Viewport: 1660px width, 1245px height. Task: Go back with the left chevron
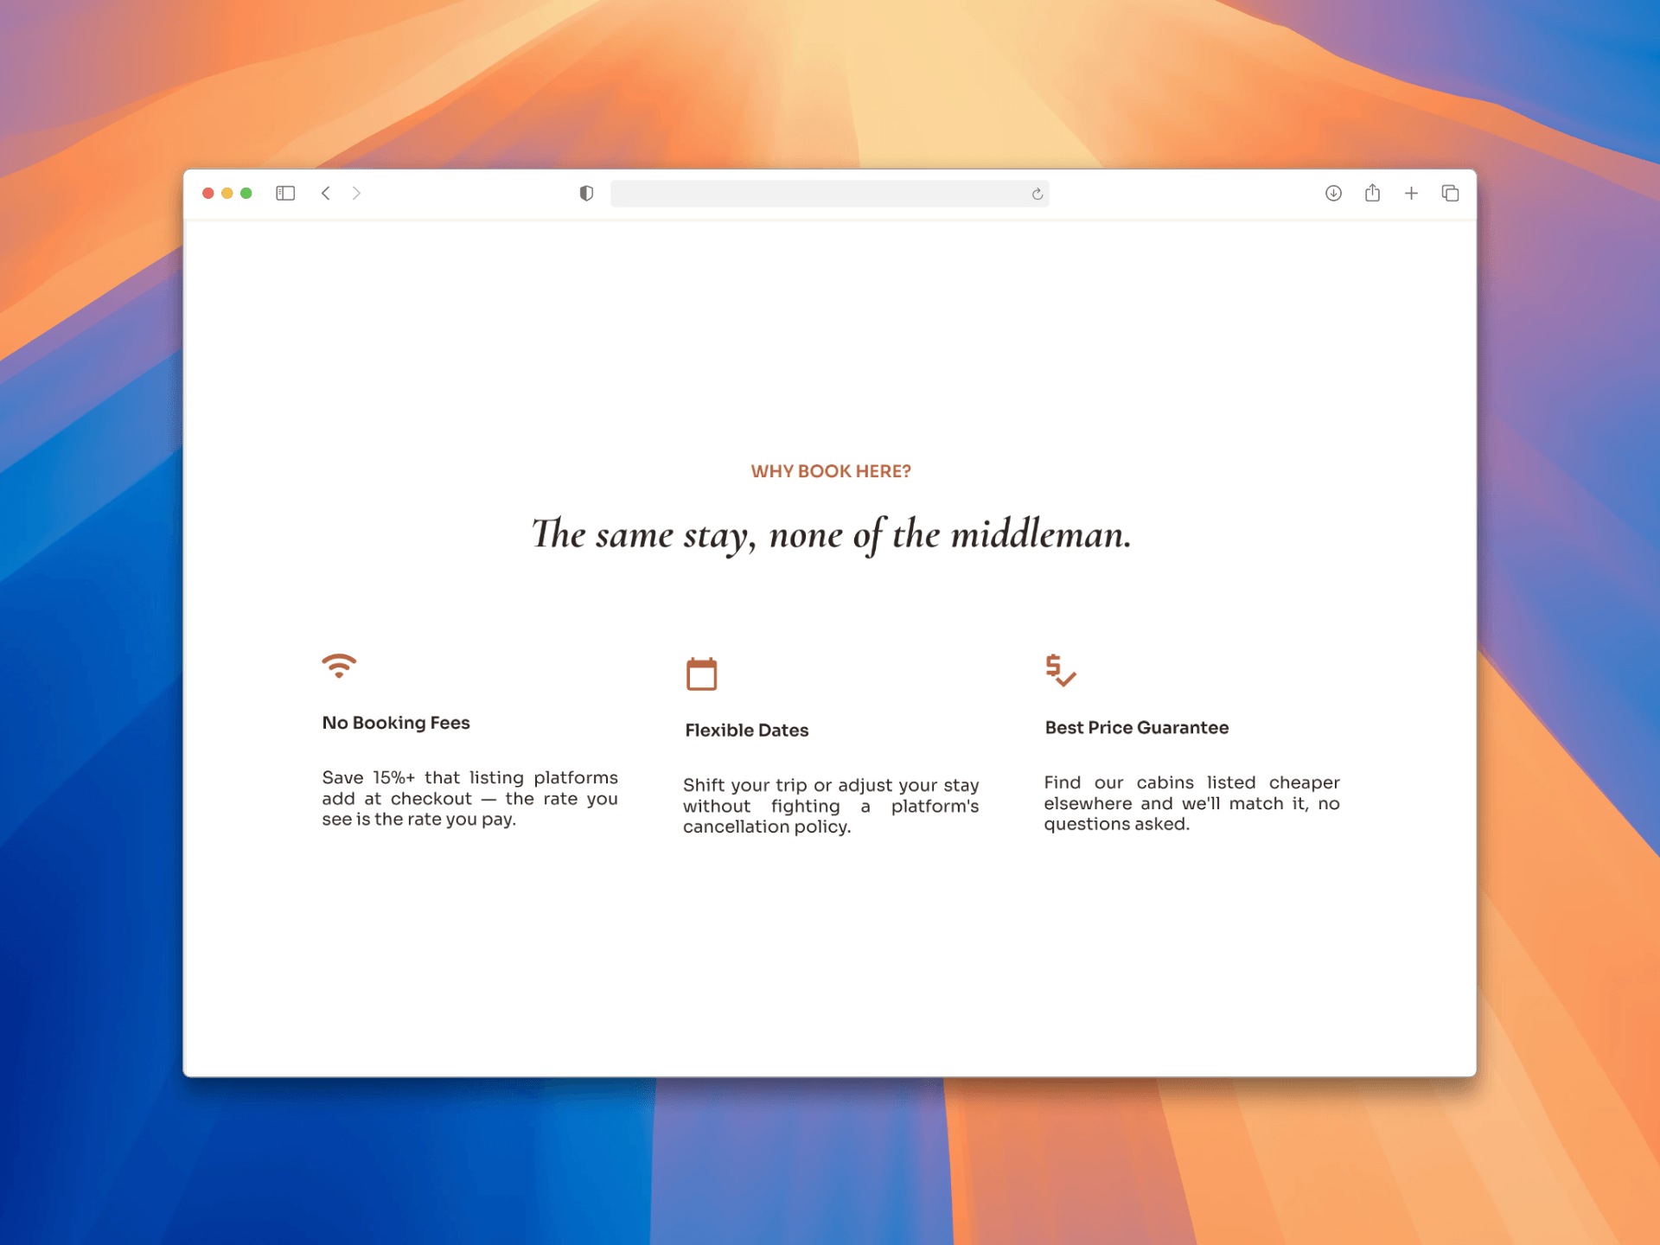(326, 194)
